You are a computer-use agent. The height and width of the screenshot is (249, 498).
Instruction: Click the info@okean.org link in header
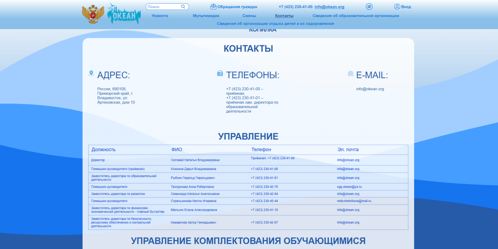(329, 7)
